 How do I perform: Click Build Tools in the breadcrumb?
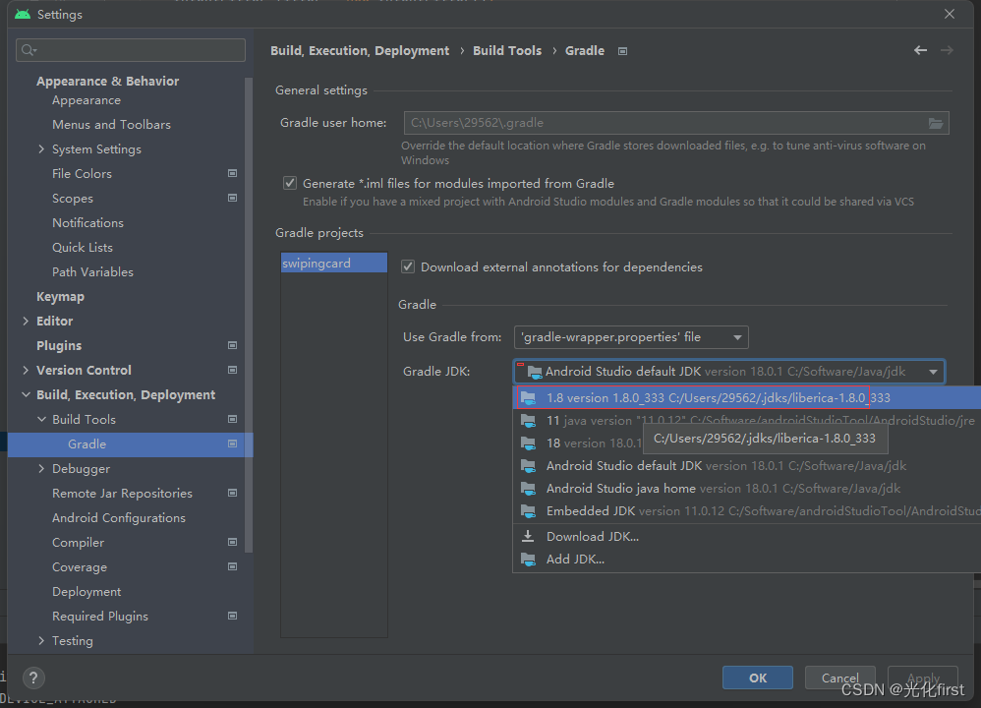(507, 51)
